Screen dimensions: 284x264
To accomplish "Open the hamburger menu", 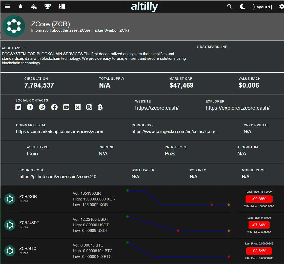I will click(7, 7).
